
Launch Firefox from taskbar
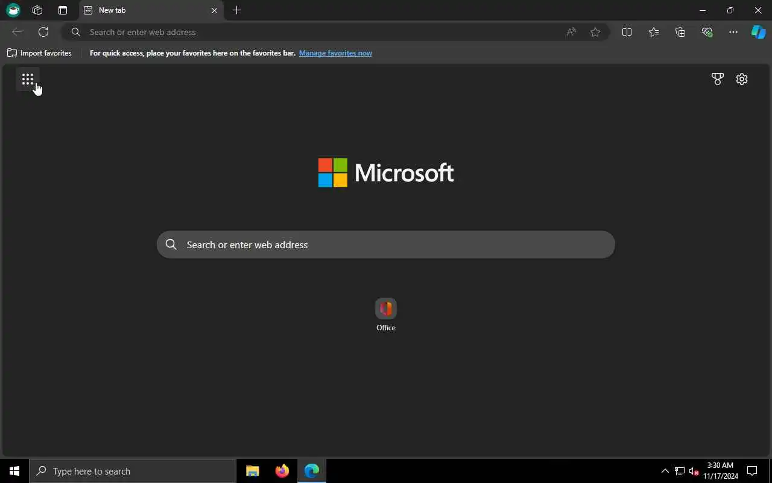pyautogui.click(x=282, y=471)
